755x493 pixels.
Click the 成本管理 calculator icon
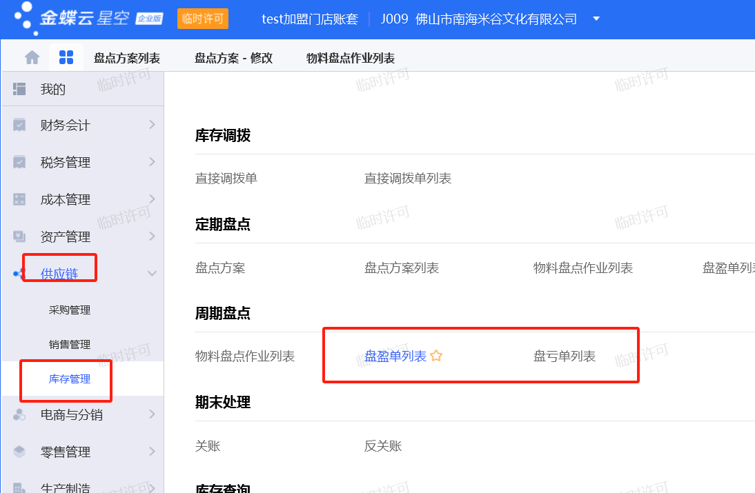click(19, 200)
